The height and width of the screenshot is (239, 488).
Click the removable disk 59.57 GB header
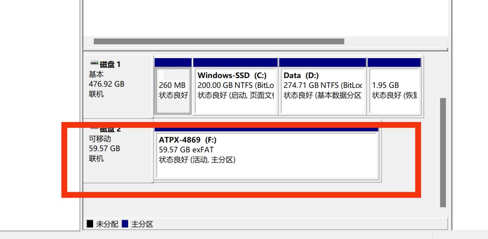pyautogui.click(x=118, y=151)
